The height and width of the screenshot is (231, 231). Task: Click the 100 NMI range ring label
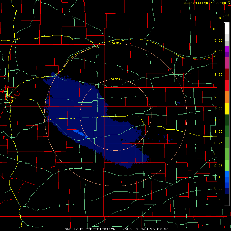115,43
